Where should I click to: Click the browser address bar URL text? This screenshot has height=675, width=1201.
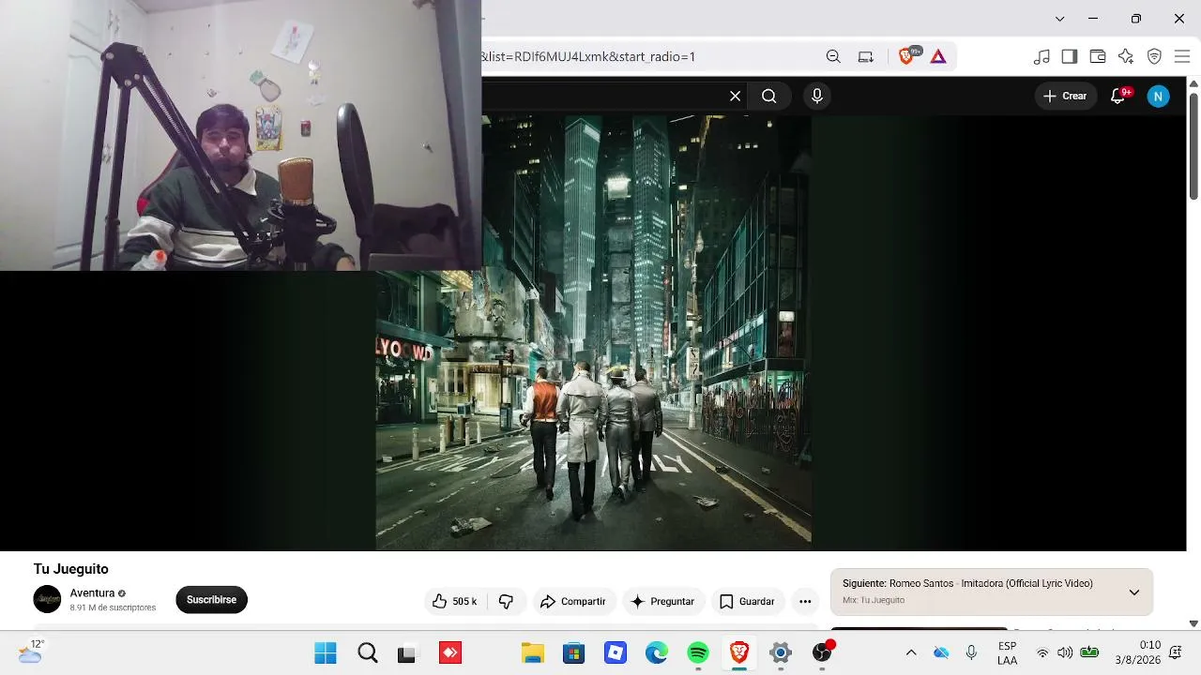click(x=589, y=56)
